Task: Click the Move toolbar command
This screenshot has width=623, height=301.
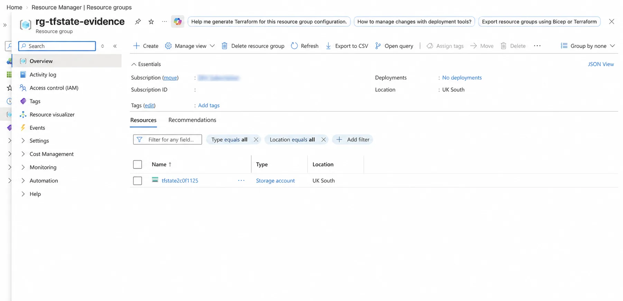Action: point(482,46)
